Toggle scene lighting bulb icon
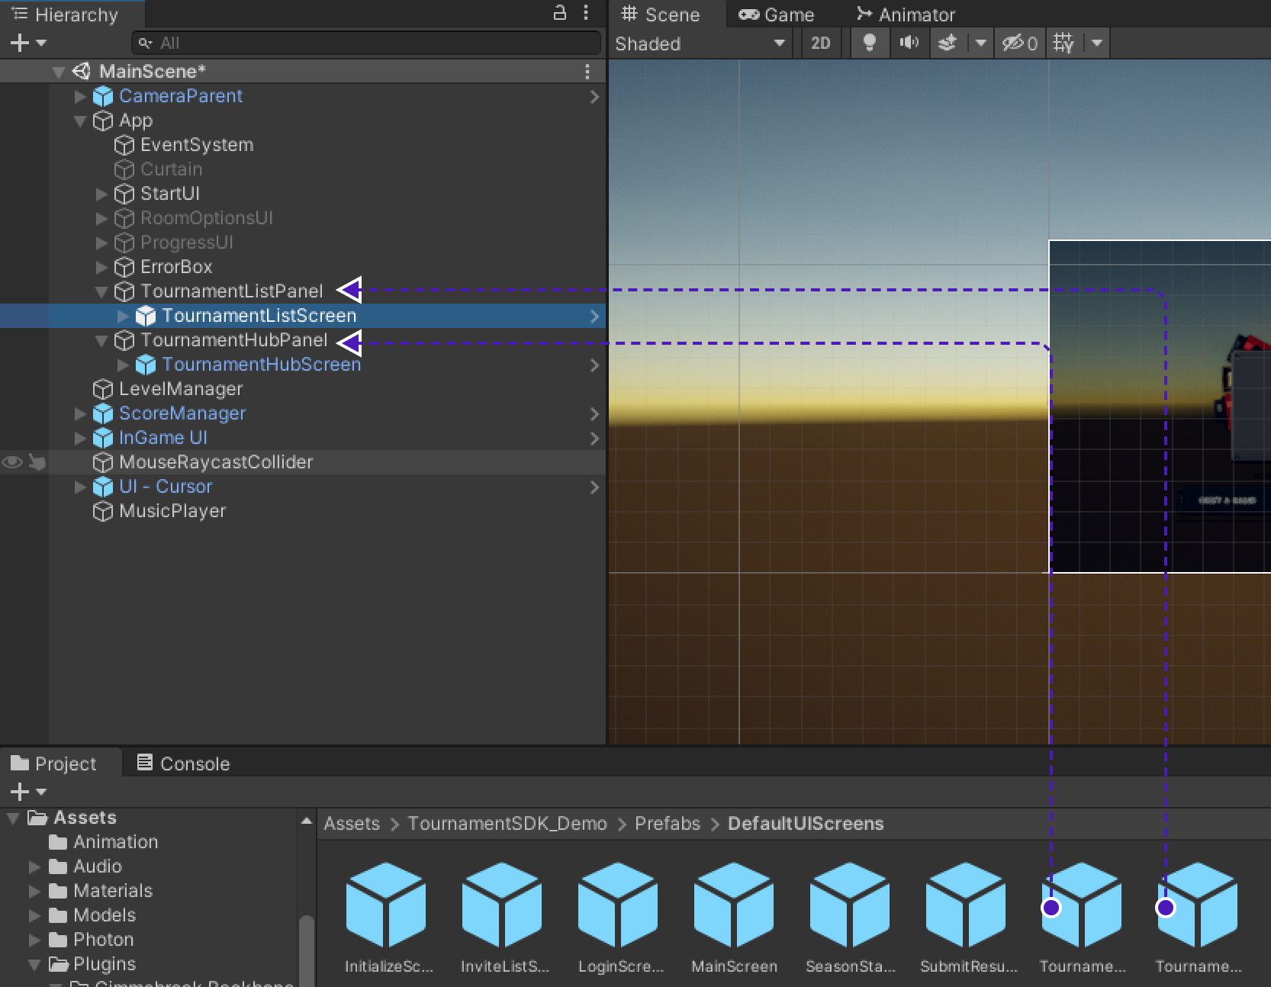This screenshot has height=987, width=1271. tap(869, 43)
